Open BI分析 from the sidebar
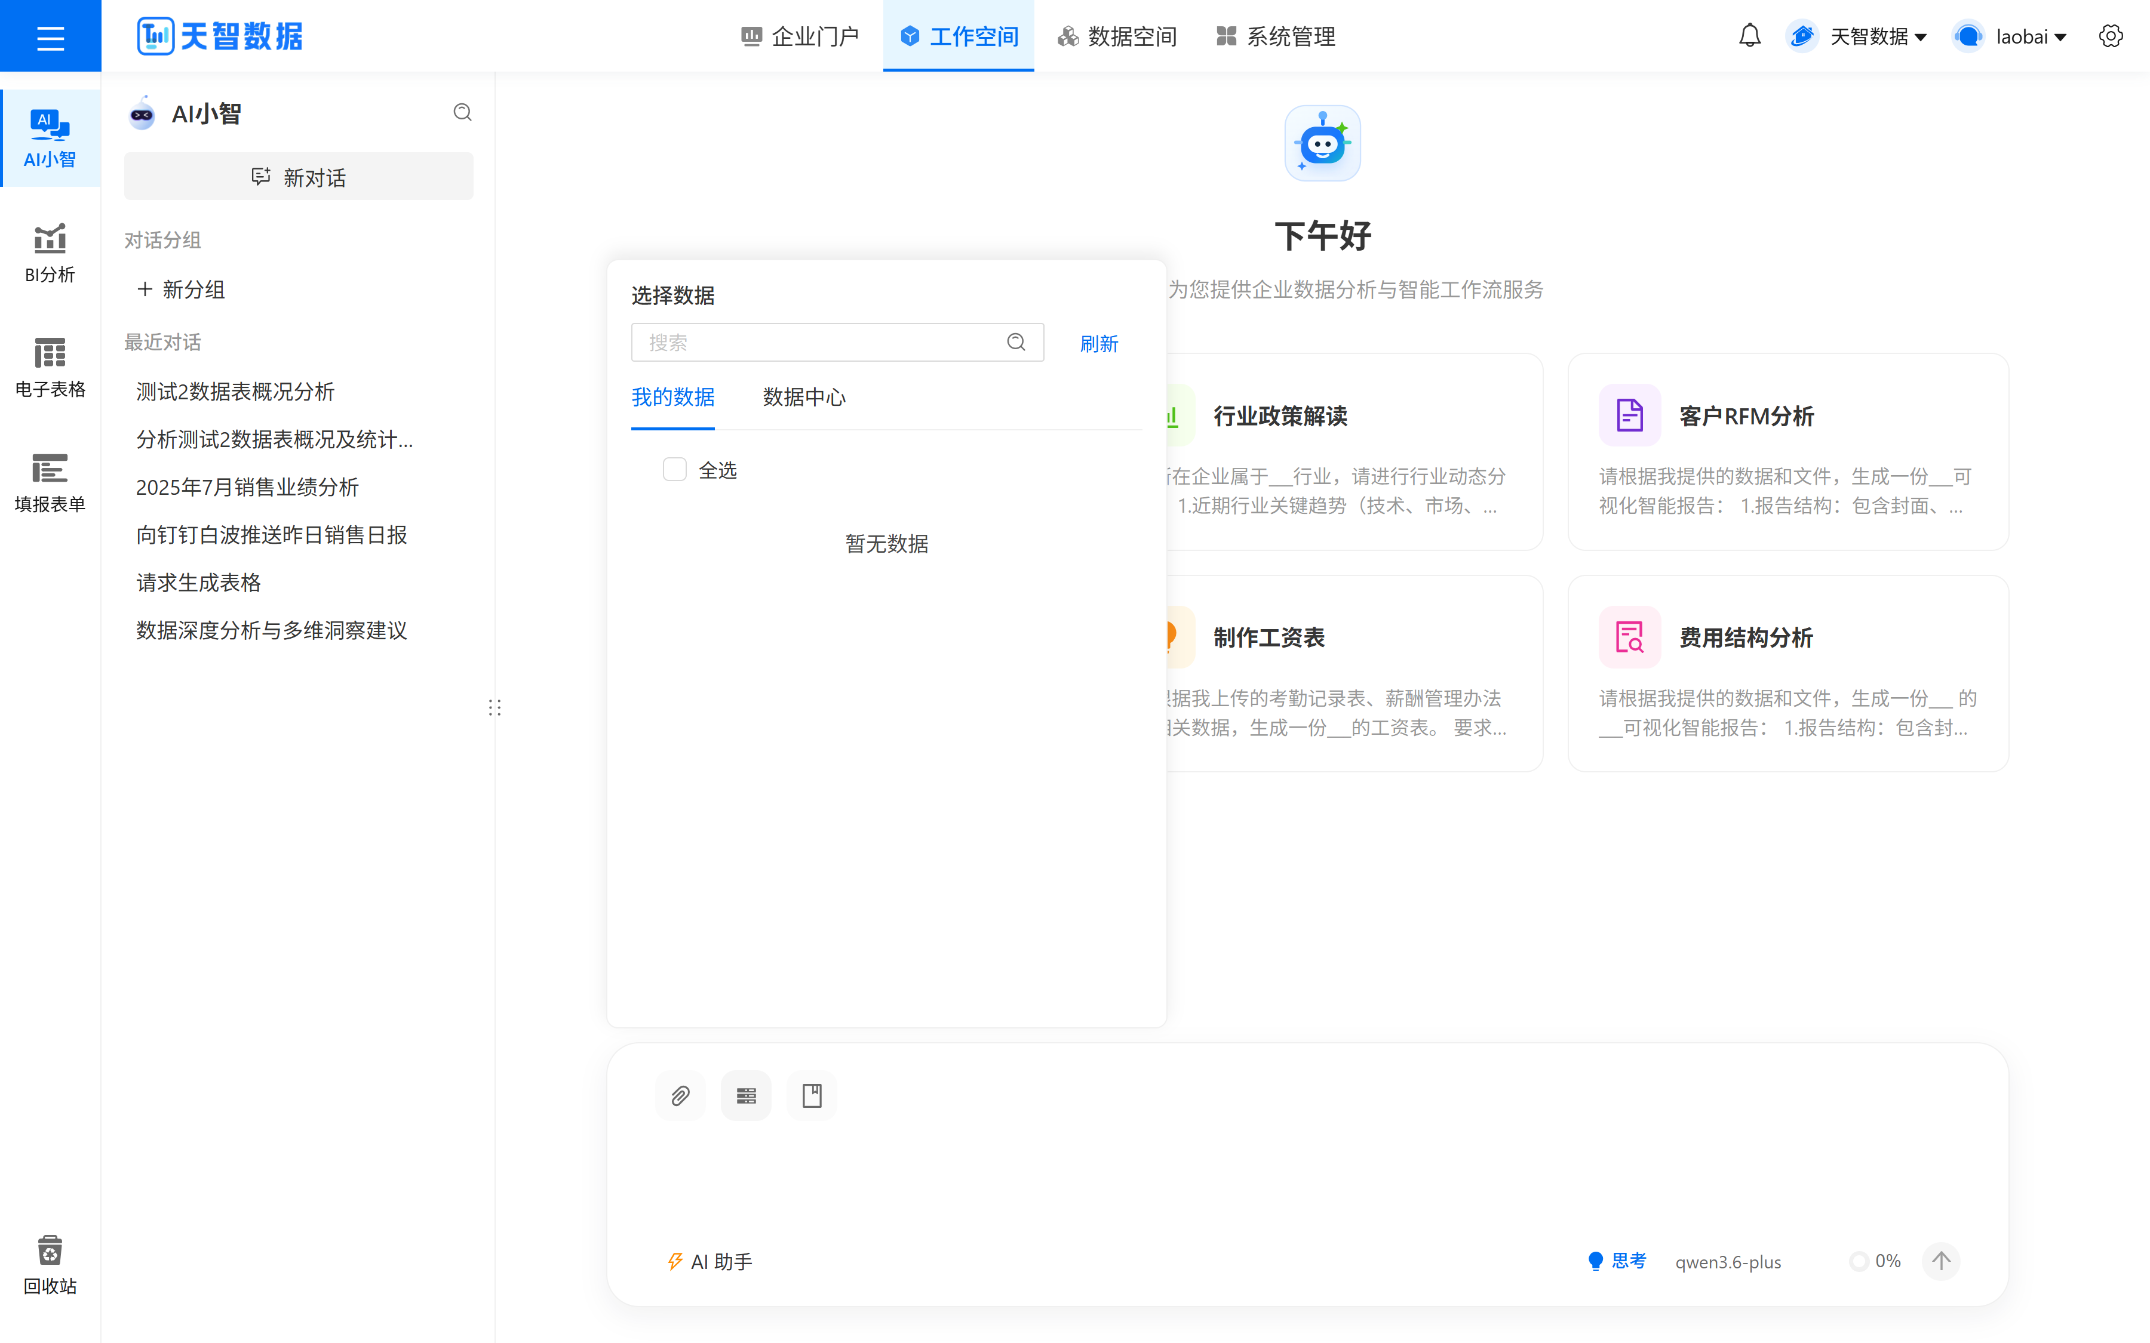Image resolution: width=2150 pixels, height=1343 pixels. pyautogui.click(x=51, y=253)
